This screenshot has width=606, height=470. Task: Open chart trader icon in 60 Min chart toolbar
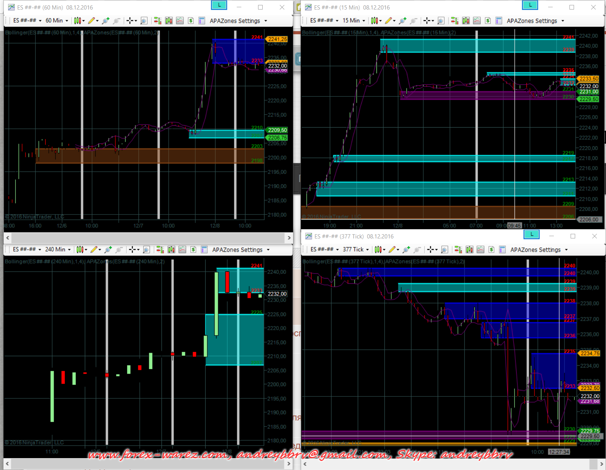[x=157, y=21]
